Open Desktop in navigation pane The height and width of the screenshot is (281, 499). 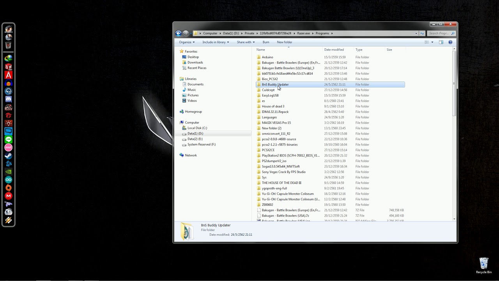pyautogui.click(x=193, y=57)
